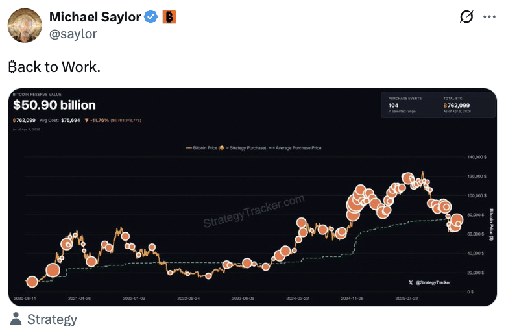506x331 pixels.
Task: Open the @saylor handle link
Action: pos(73,34)
